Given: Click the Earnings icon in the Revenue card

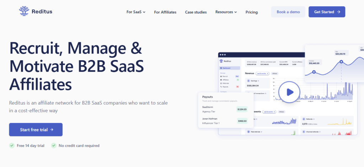Looking at the screenshot, I should [247, 80].
